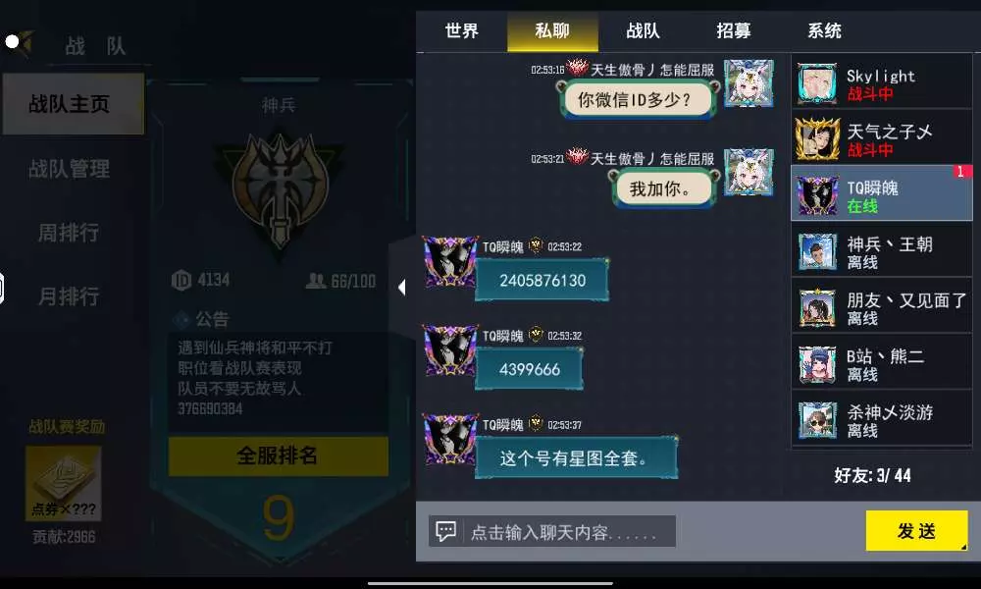
Task: Click the 发送 send button
Action: point(916,531)
